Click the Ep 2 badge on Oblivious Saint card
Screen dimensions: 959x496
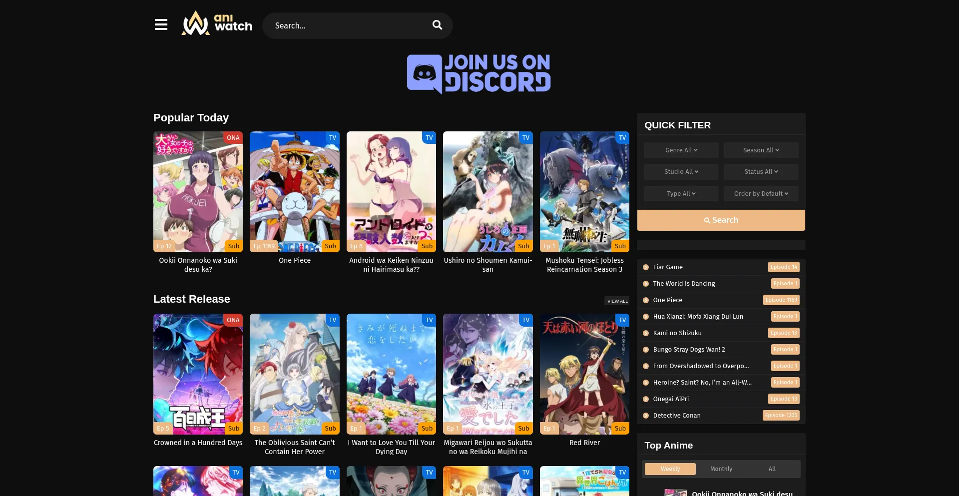click(259, 429)
